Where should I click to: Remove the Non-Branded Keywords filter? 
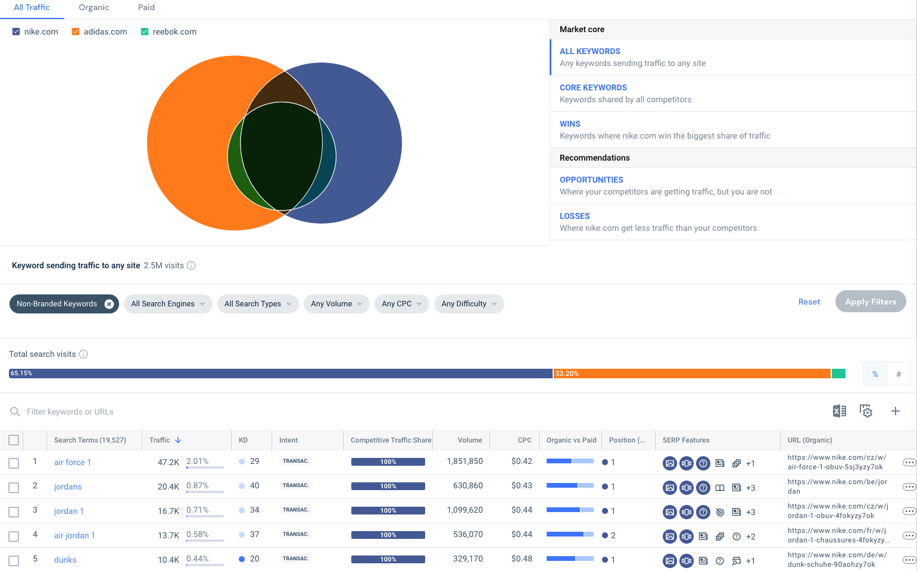click(x=109, y=304)
